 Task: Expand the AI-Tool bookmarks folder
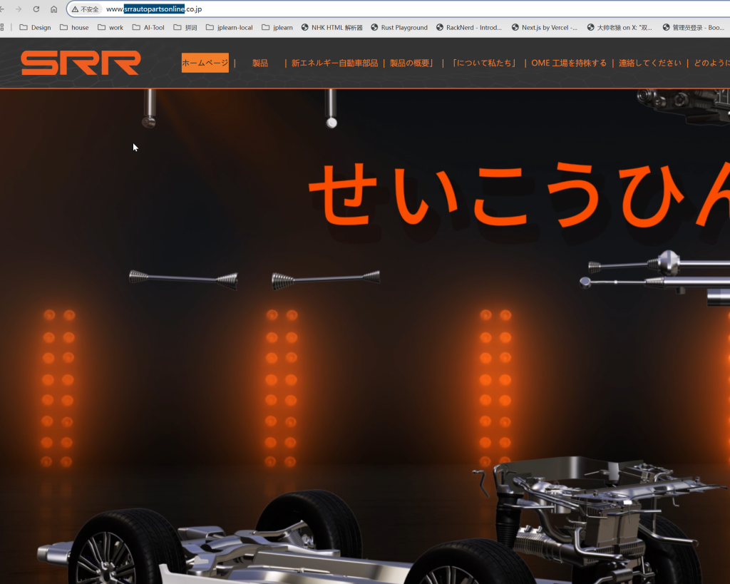[148, 28]
